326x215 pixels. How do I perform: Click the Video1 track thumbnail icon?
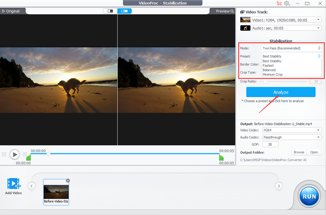coord(245,20)
